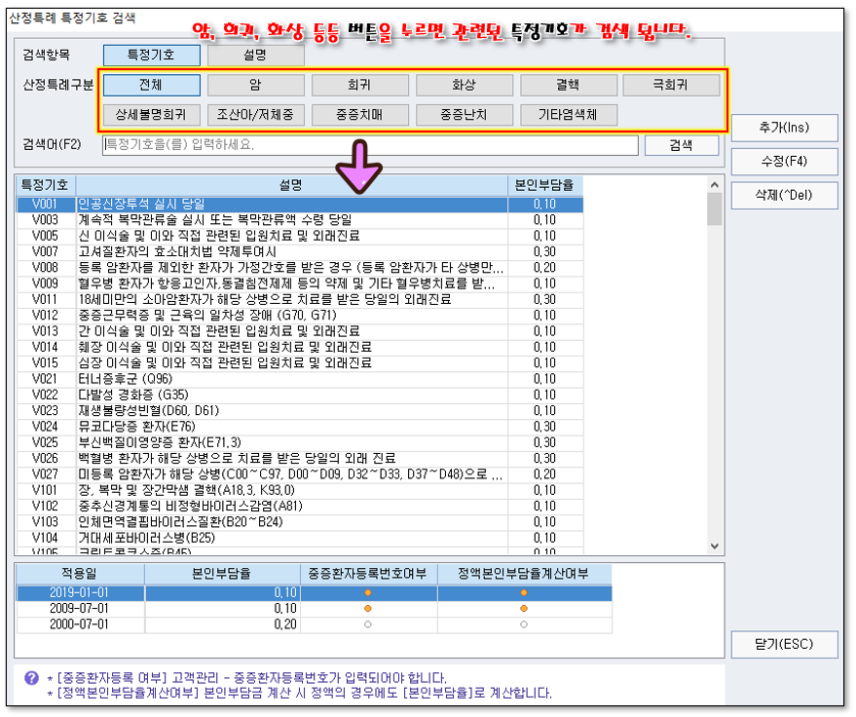Click the blue question mark help icon

pyautogui.click(x=31, y=678)
